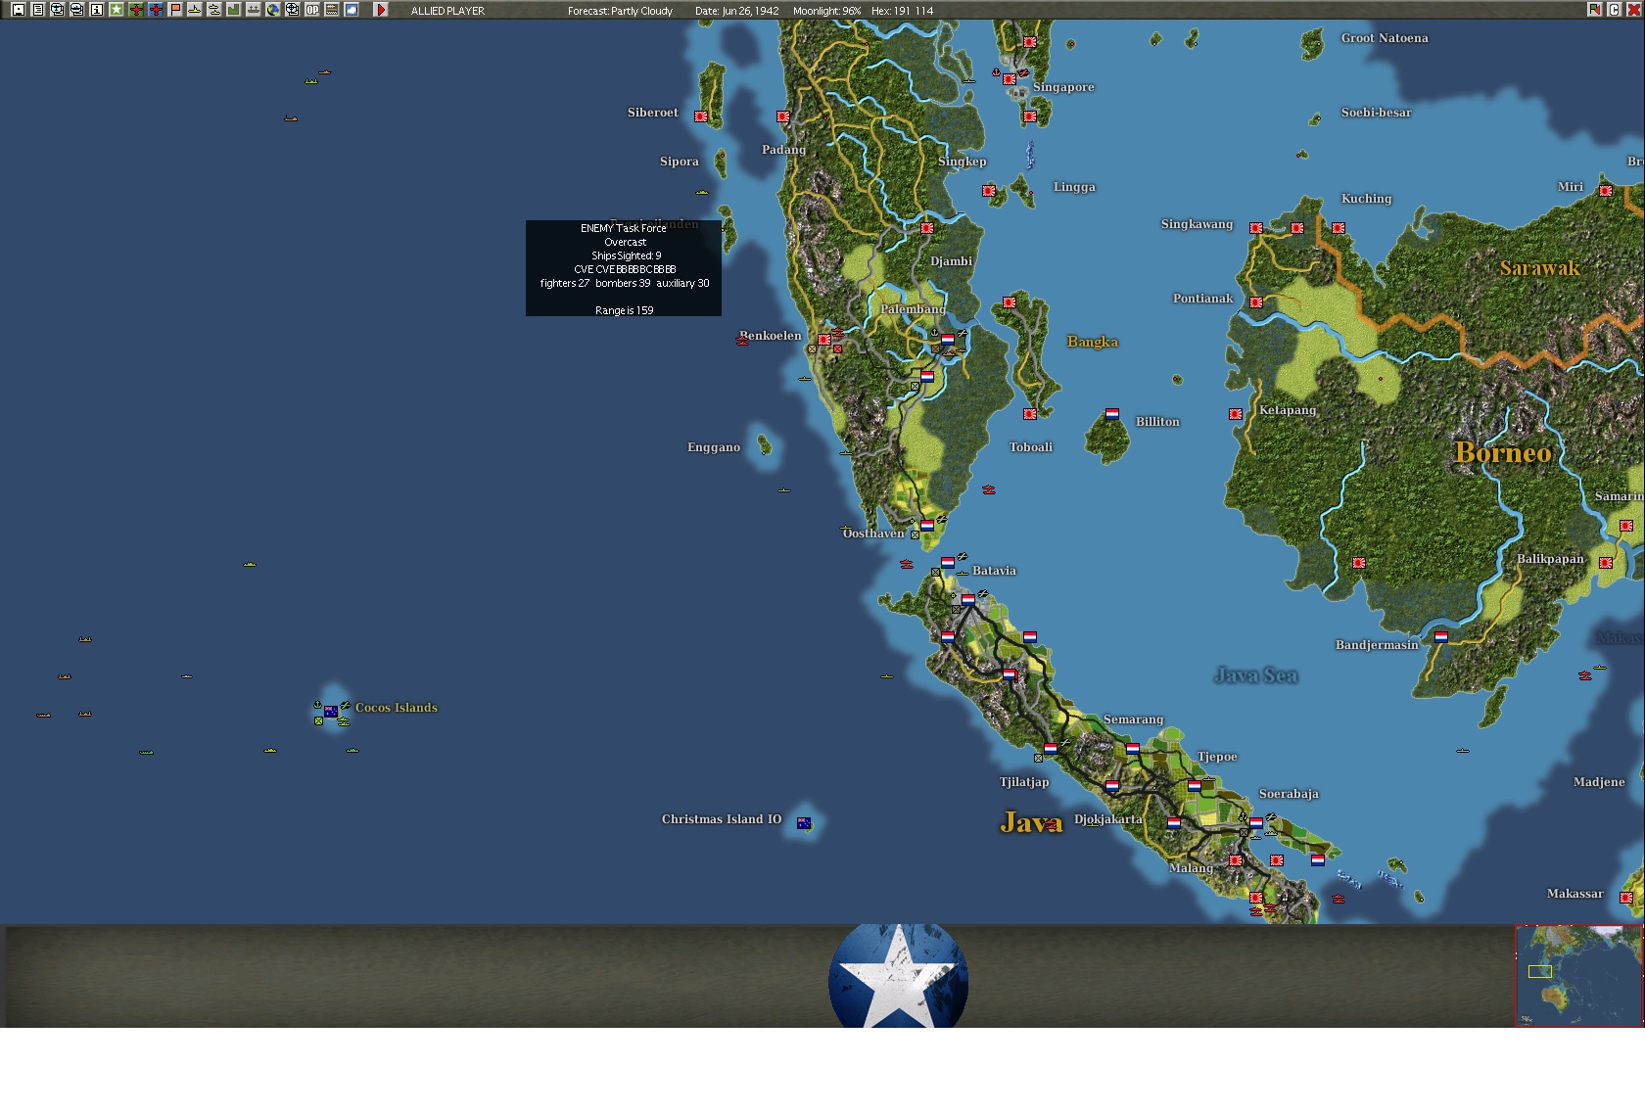Click the 'Ships Sighted: 9' tooltip line
The height and width of the screenshot is (1113, 1645).
pos(627,255)
